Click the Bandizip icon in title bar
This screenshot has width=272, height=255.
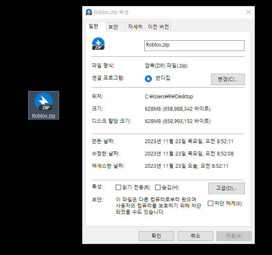tap(89, 12)
